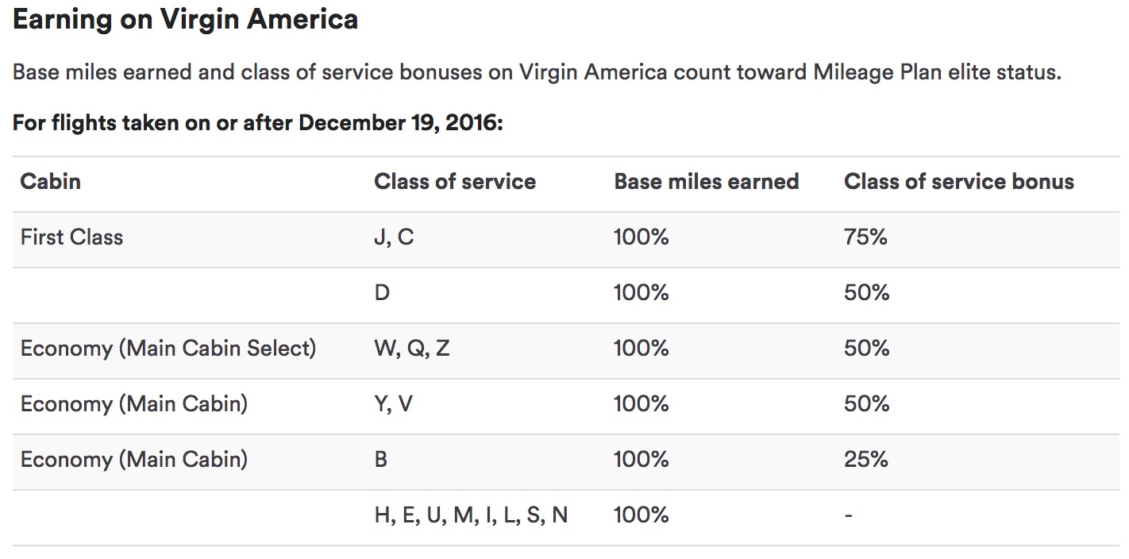Click the 100% base miles for class D
This screenshot has height=559, width=1129.
[x=642, y=293]
